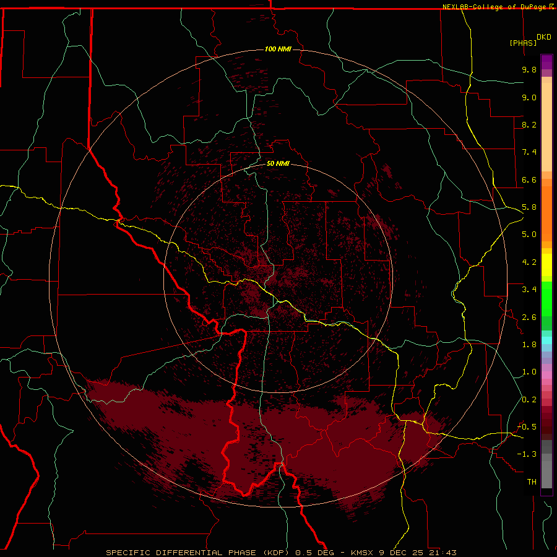This screenshot has width=557, height=557.
Task: Click the Specific Differential Phase caption at bottom
Action: (281, 553)
